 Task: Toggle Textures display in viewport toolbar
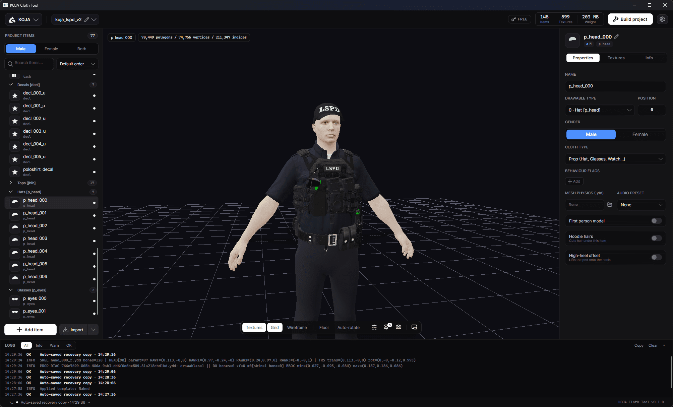click(x=254, y=328)
